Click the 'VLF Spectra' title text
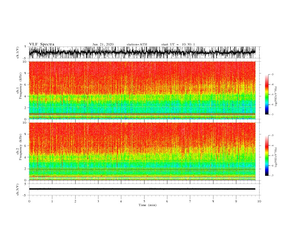The width and height of the screenshot is (292, 226). pos(42,44)
